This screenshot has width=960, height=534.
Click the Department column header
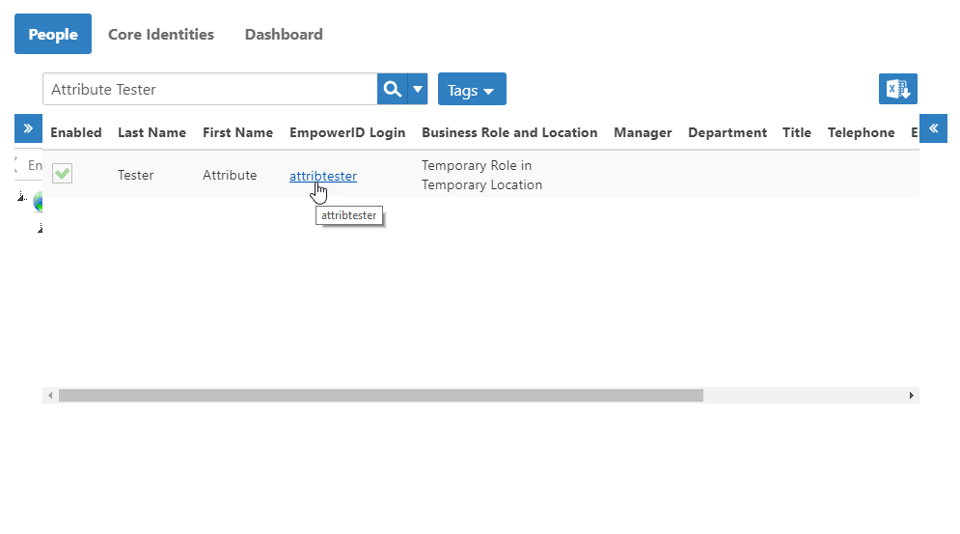coord(727,132)
